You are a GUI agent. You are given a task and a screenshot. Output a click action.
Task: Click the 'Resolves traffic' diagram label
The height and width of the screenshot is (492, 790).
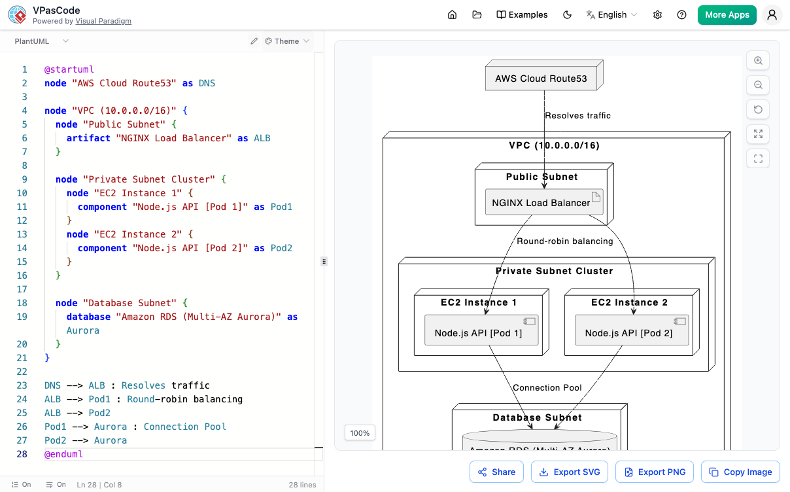coord(577,115)
